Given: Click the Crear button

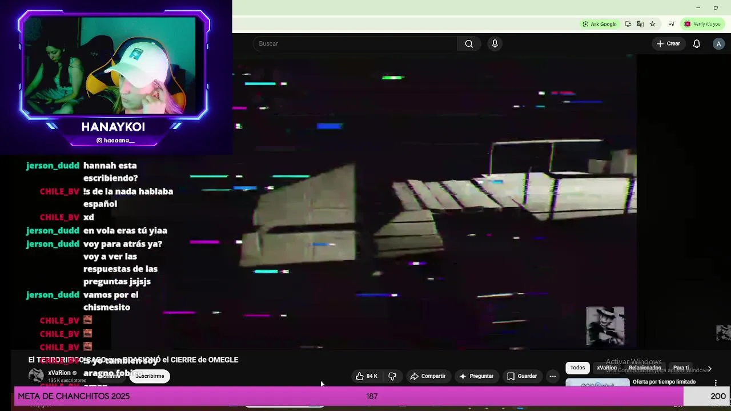Looking at the screenshot, I should 668,44.
